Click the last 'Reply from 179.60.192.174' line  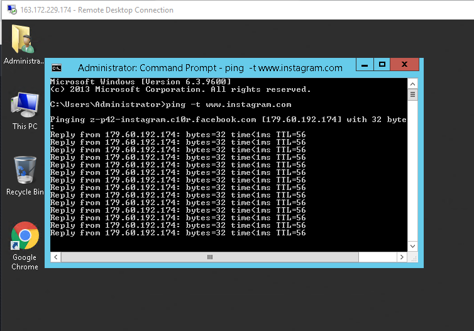pos(178,233)
